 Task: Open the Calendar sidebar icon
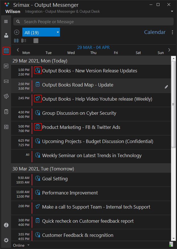6,51
